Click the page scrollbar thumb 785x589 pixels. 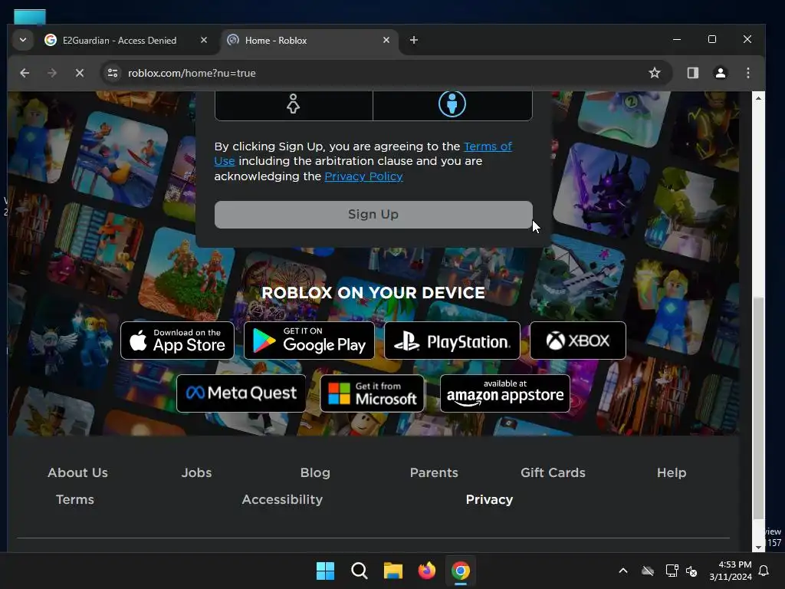tap(758, 408)
